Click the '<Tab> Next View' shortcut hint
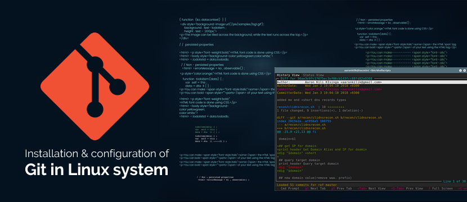Viewport: 467px width, 202px height. [x=371, y=189]
